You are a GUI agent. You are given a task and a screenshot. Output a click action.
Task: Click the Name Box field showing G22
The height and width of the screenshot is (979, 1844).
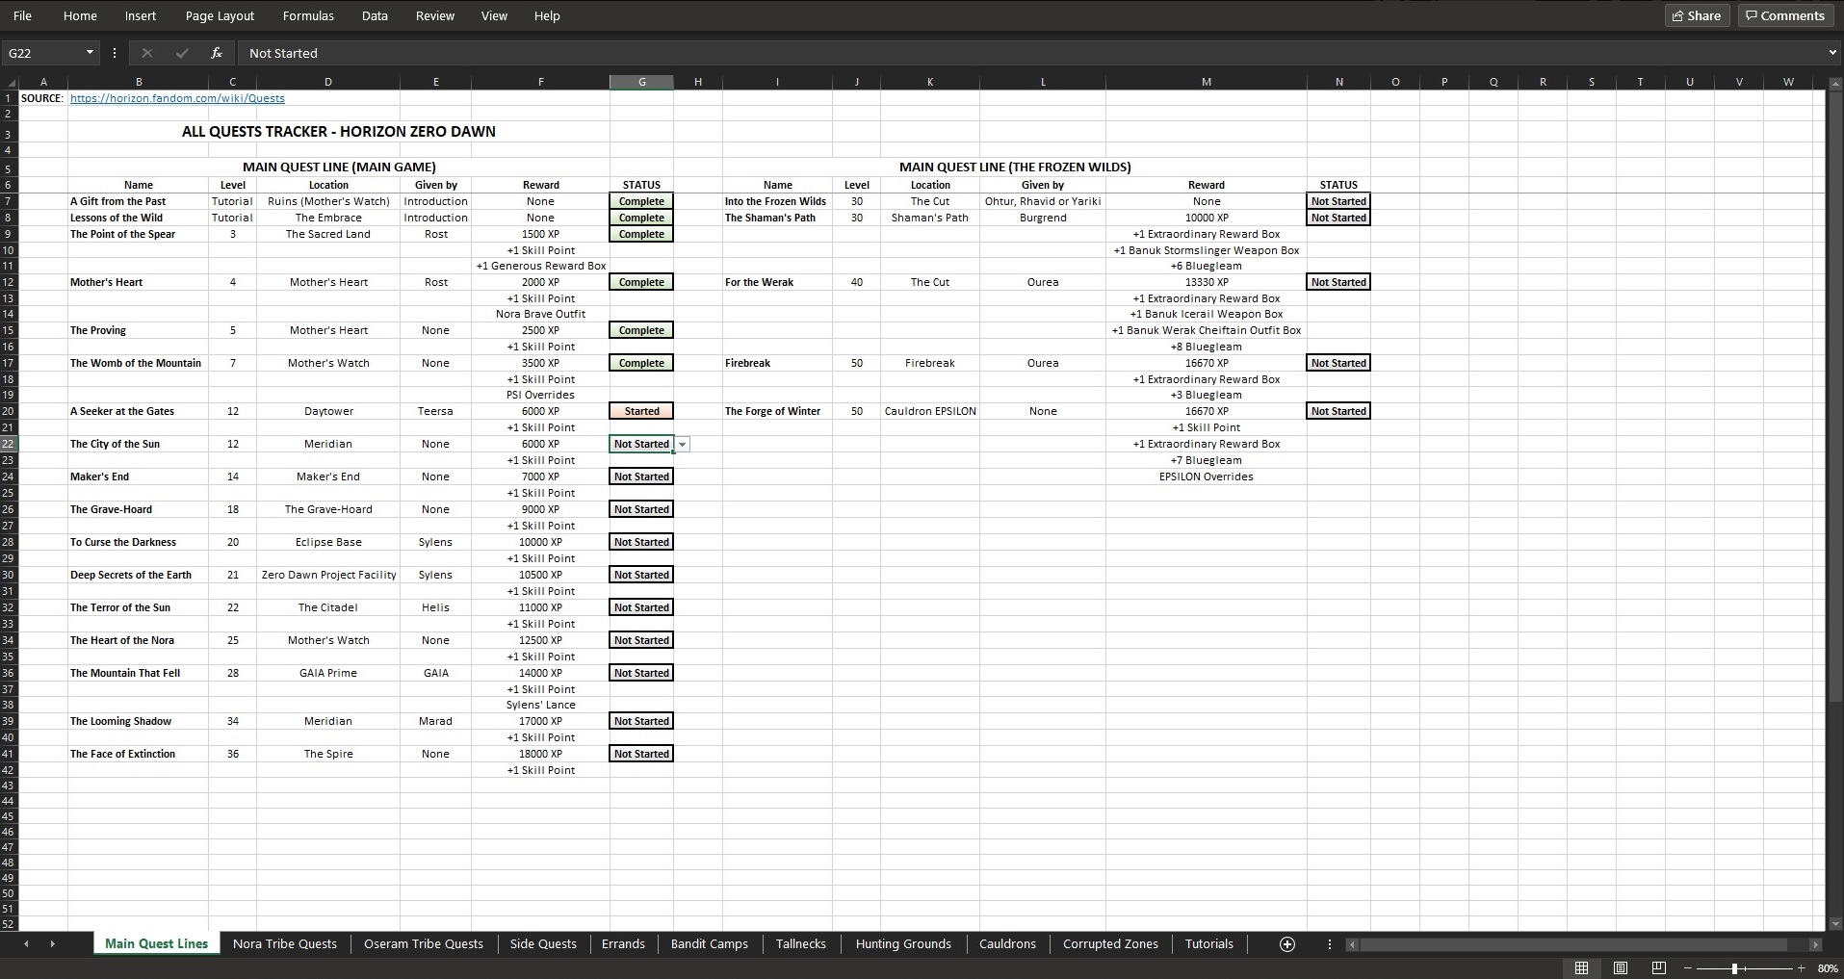coord(42,53)
